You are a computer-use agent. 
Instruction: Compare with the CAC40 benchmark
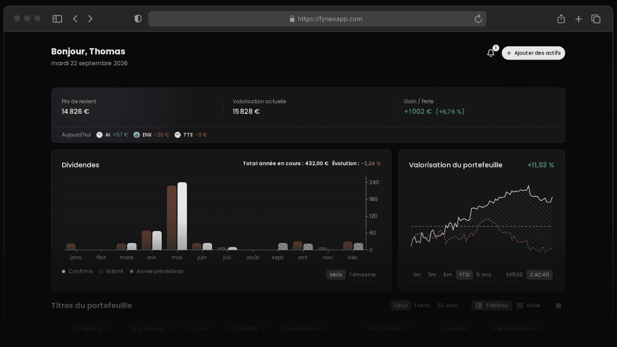(539, 275)
